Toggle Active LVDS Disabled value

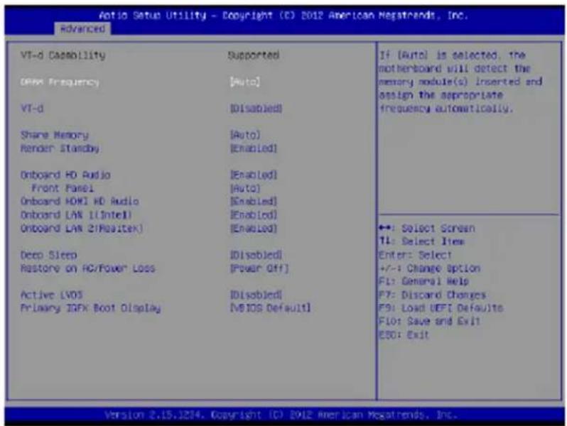[x=256, y=295]
